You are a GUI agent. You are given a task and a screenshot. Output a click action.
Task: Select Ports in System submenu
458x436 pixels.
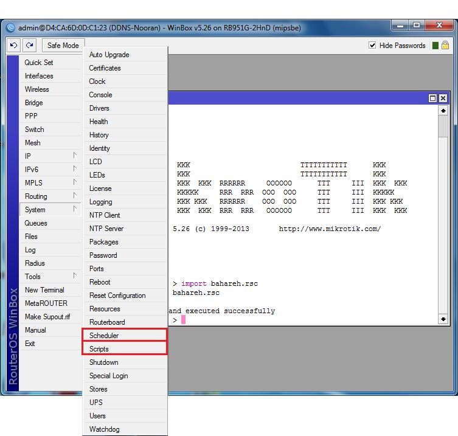click(x=125, y=269)
